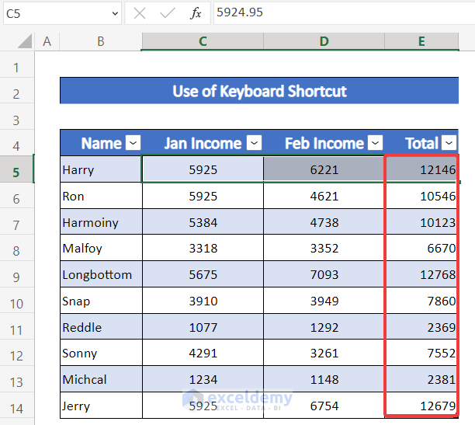Click the cell containing Harmoiny
This screenshot has width=475, height=425.
click(101, 223)
